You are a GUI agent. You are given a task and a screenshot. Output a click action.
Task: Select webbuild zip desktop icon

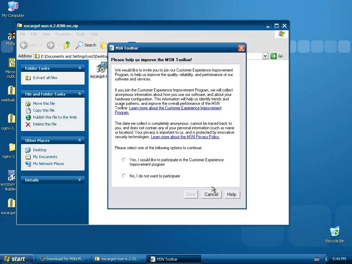[11, 90]
